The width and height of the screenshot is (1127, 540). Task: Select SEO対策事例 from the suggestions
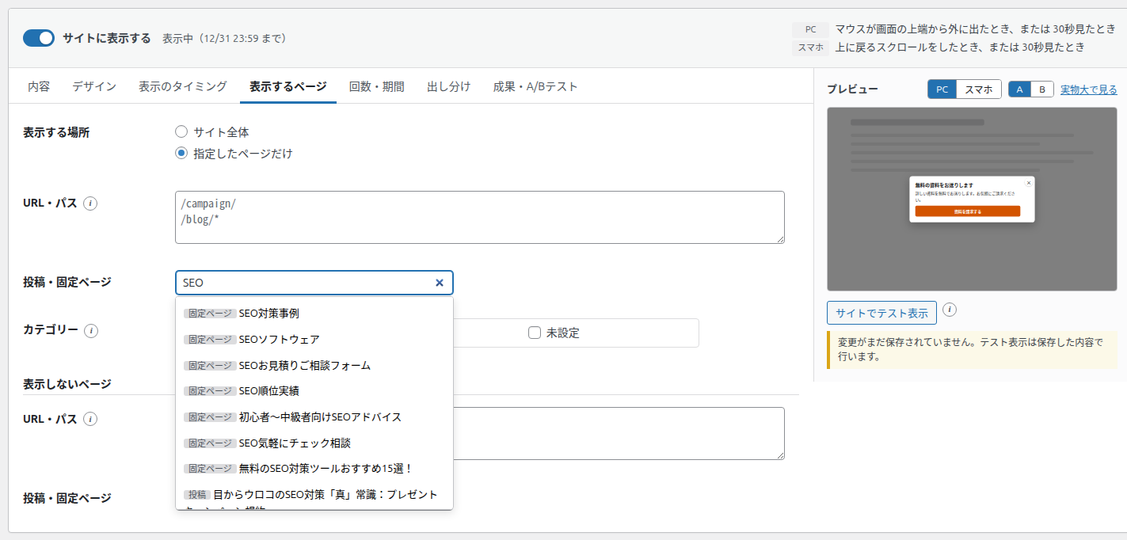pyautogui.click(x=314, y=313)
